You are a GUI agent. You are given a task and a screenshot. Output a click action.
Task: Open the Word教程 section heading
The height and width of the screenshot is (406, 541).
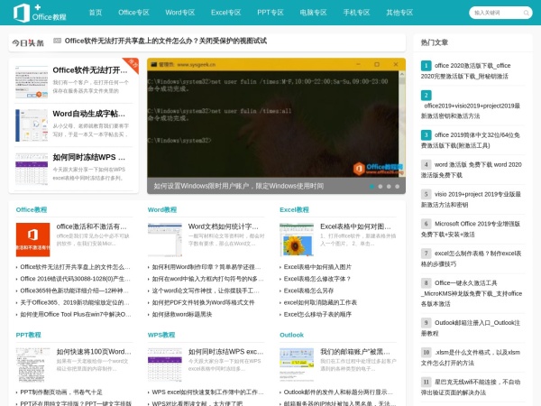click(x=162, y=209)
